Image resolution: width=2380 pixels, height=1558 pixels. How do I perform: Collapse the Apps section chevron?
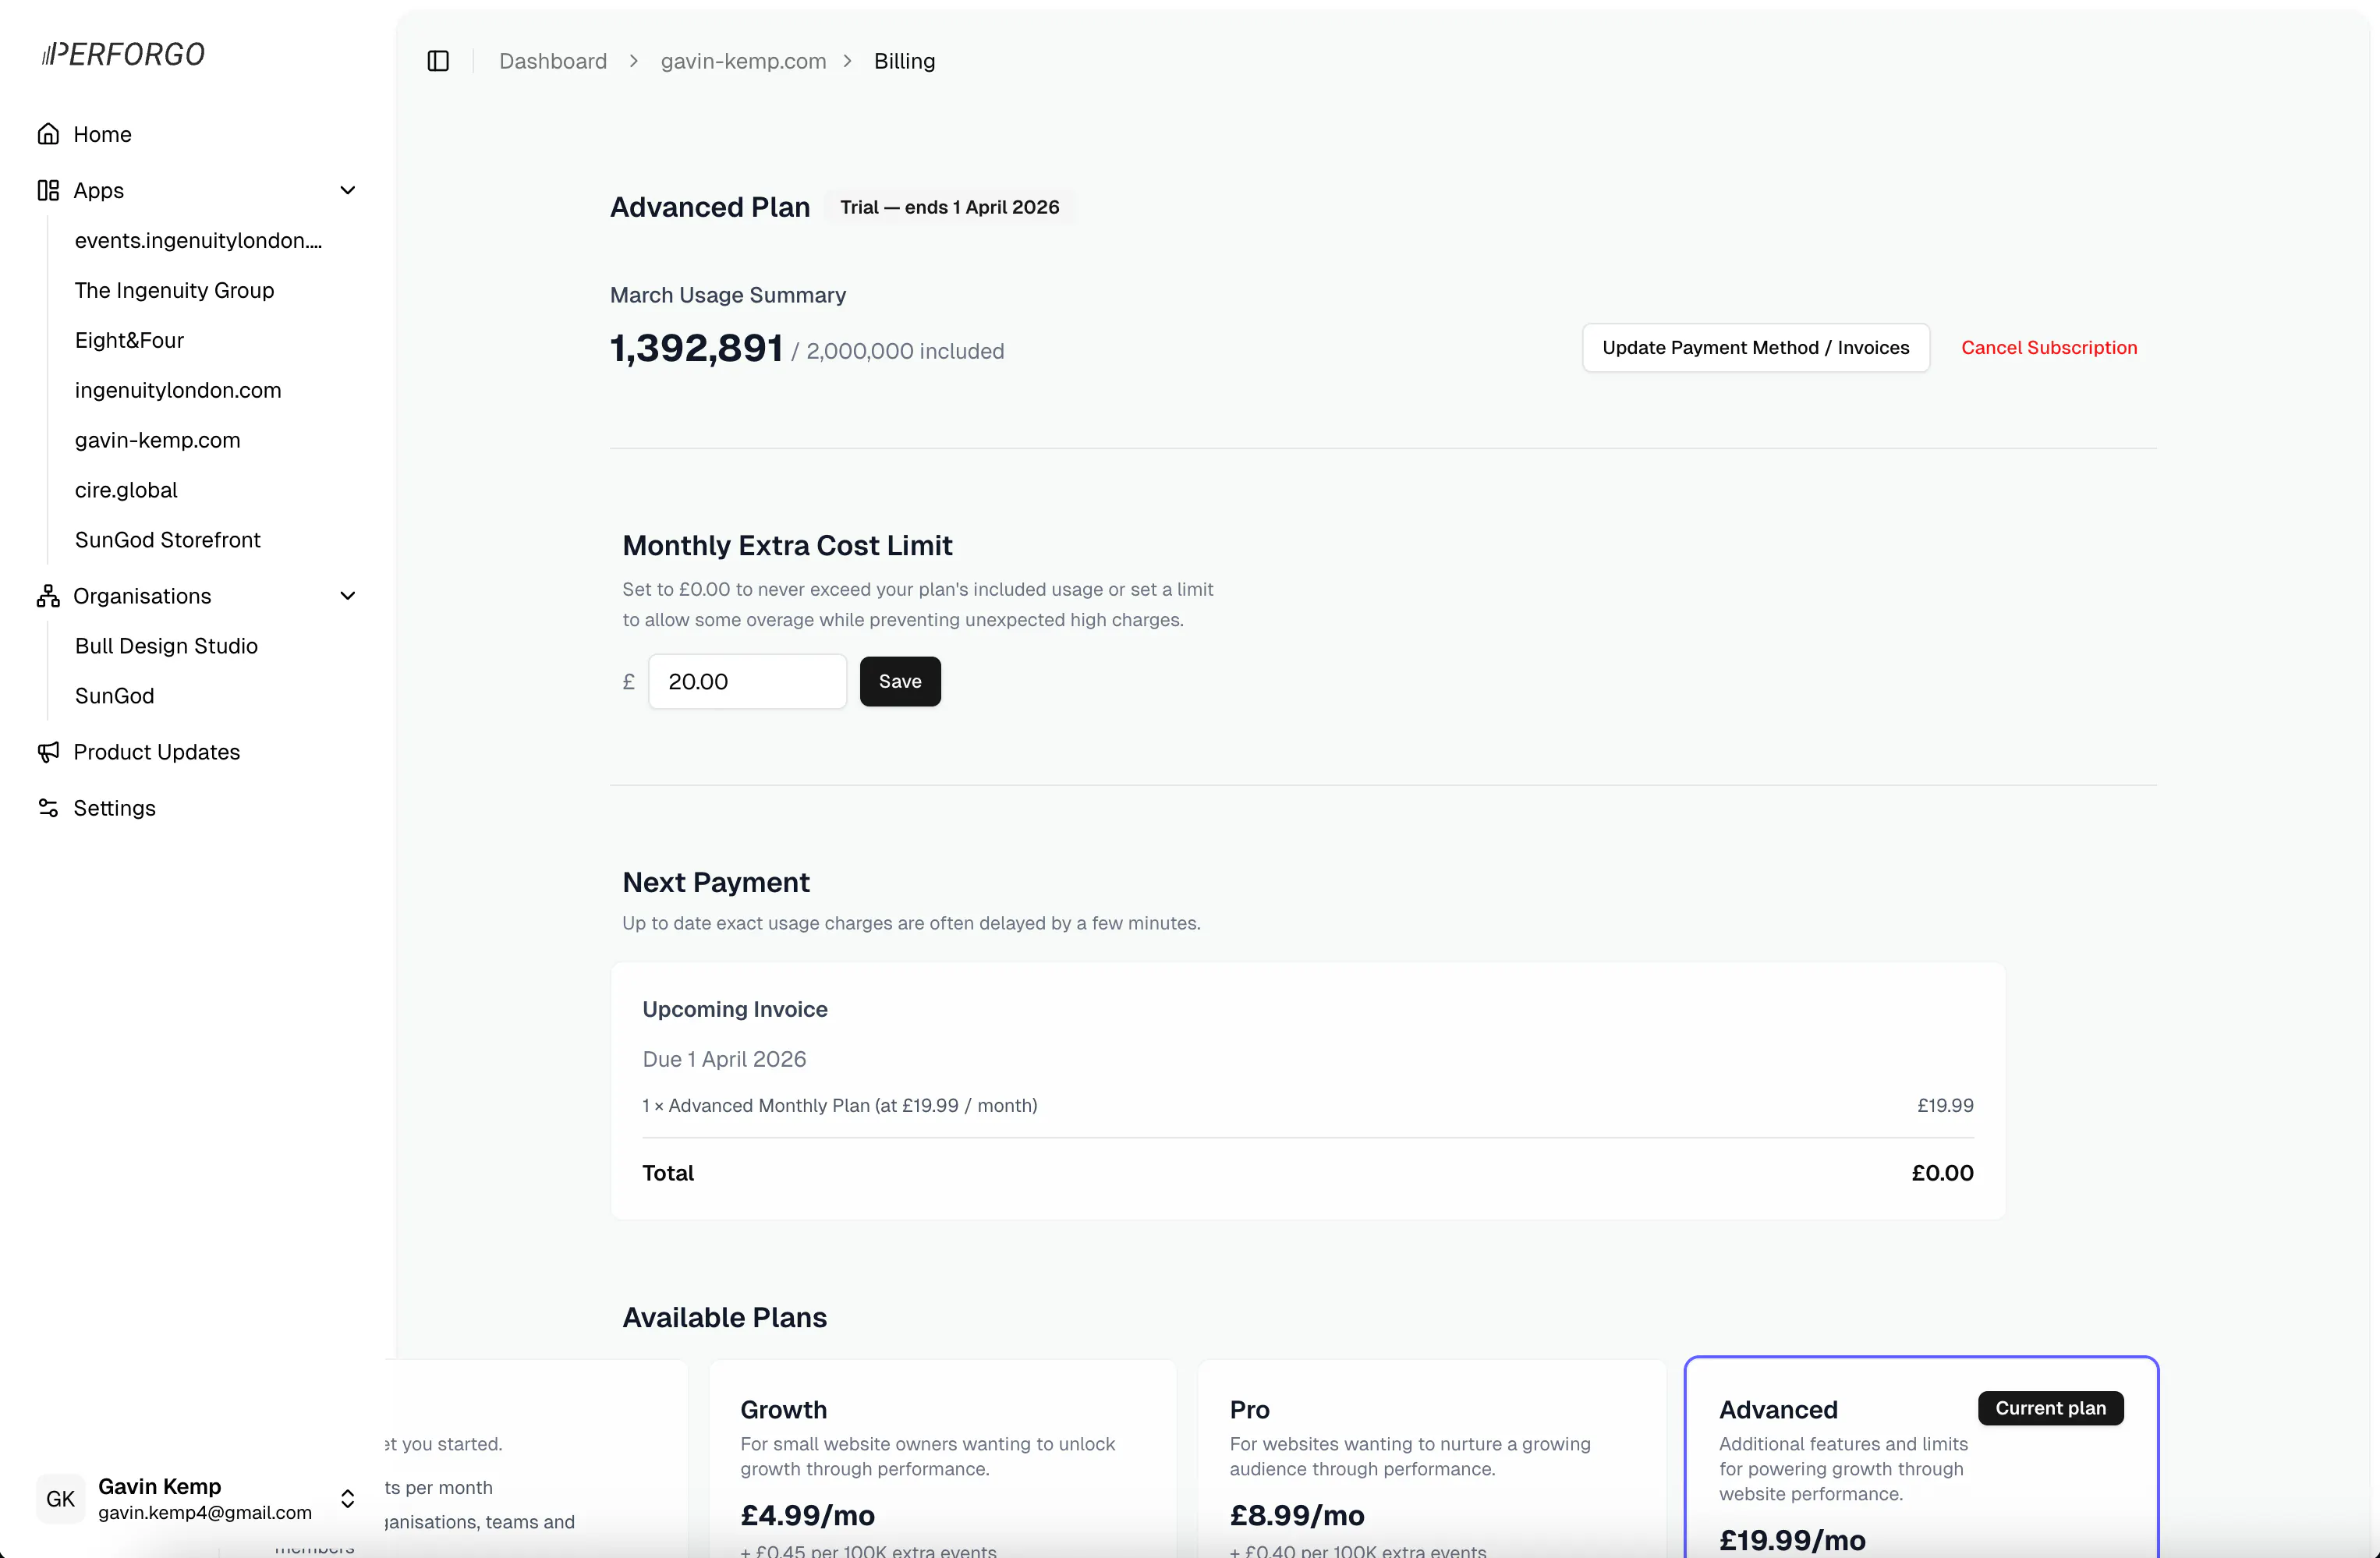tap(348, 190)
